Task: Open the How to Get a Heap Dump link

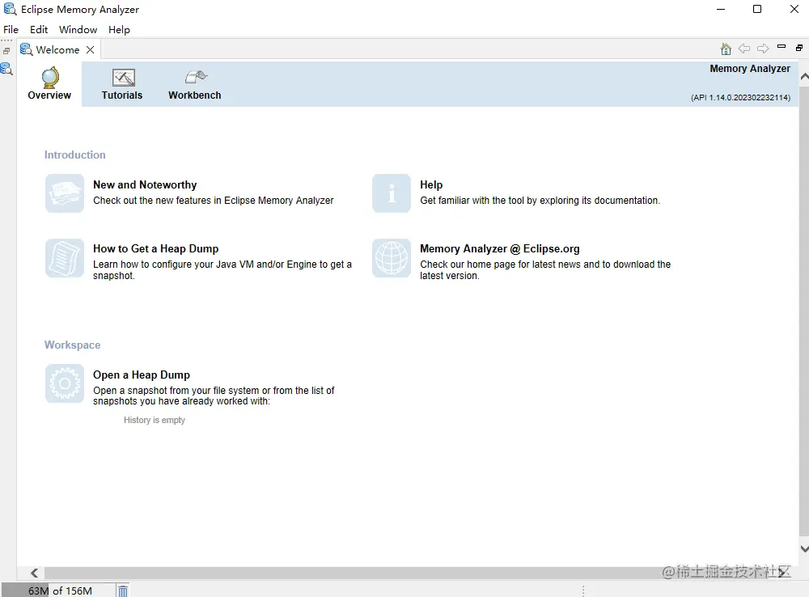Action: point(156,248)
